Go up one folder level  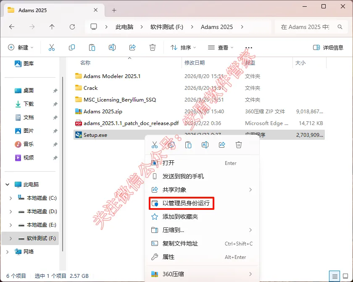[52, 27]
